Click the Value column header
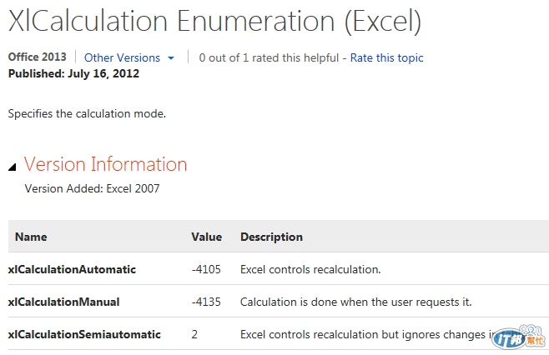 [206, 237]
